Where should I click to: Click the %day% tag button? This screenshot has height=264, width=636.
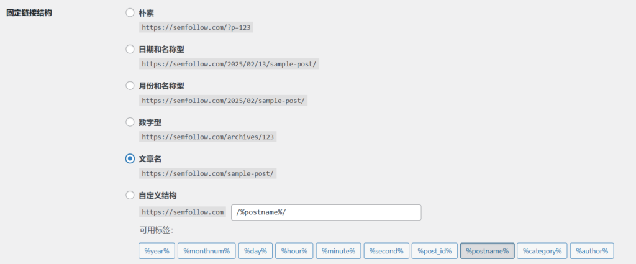[255, 251]
